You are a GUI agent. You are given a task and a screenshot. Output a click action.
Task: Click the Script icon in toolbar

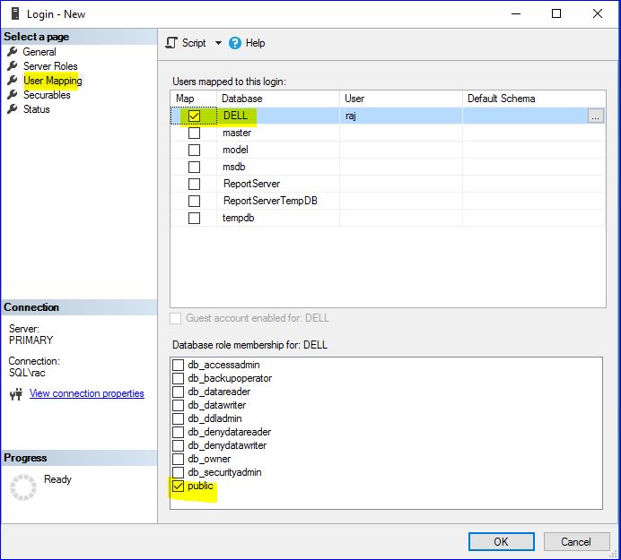[x=172, y=43]
